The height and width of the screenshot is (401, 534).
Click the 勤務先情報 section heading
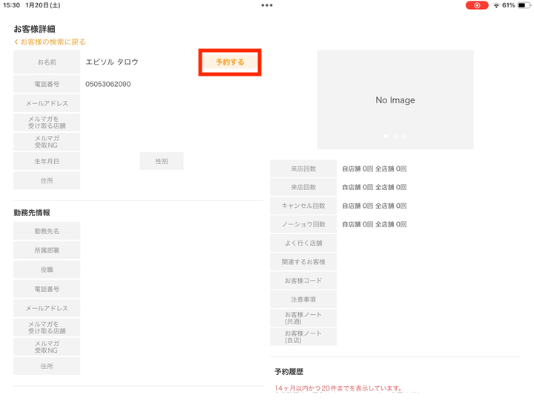32,213
